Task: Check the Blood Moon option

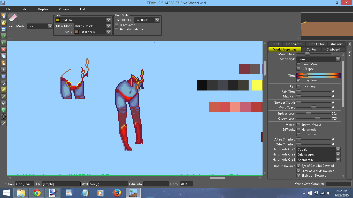Action: 298,64
